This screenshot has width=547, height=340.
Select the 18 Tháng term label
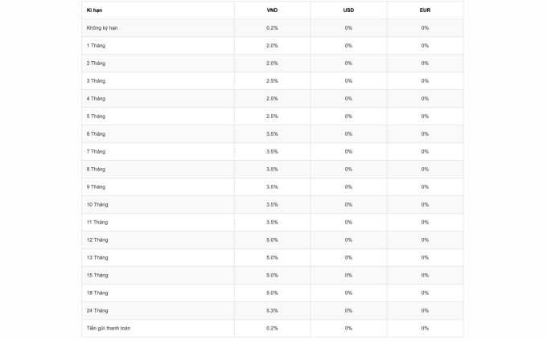pyautogui.click(x=97, y=293)
